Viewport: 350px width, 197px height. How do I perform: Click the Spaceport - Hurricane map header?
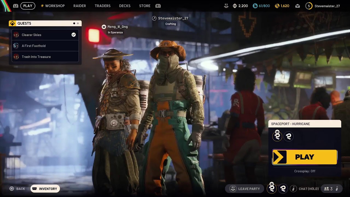tap(305, 124)
